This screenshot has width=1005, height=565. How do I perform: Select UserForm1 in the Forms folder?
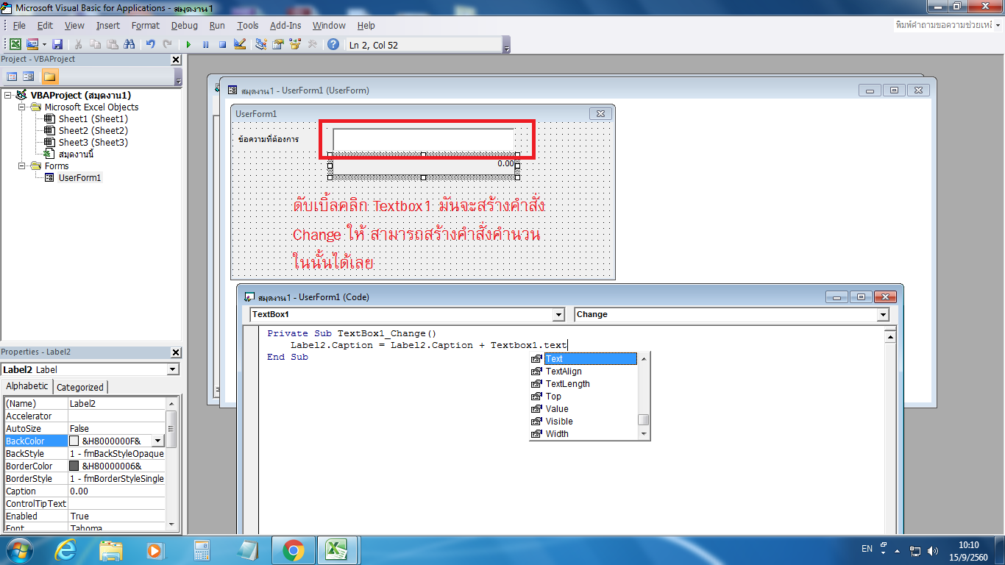(79, 177)
